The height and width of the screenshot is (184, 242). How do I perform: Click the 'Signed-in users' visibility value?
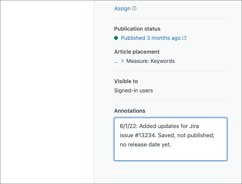tap(134, 90)
